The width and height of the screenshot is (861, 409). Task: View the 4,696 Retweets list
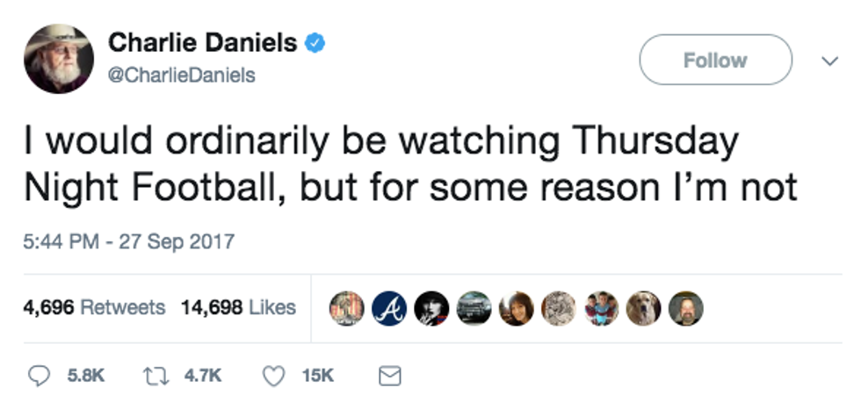(x=94, y=308)
